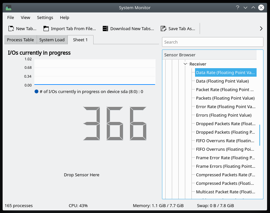The image size is (270, 213).
Task: Click the System Monitor app icon in title bar
Action: click(x=9, y=8)
